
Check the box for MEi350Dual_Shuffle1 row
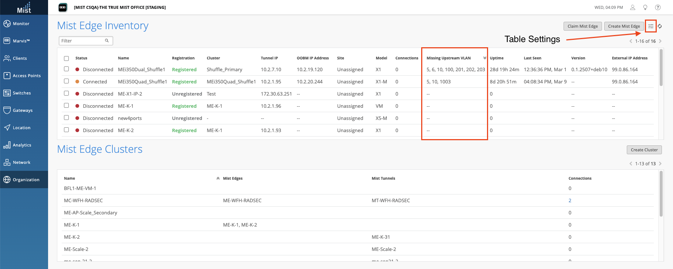point(67,69)
